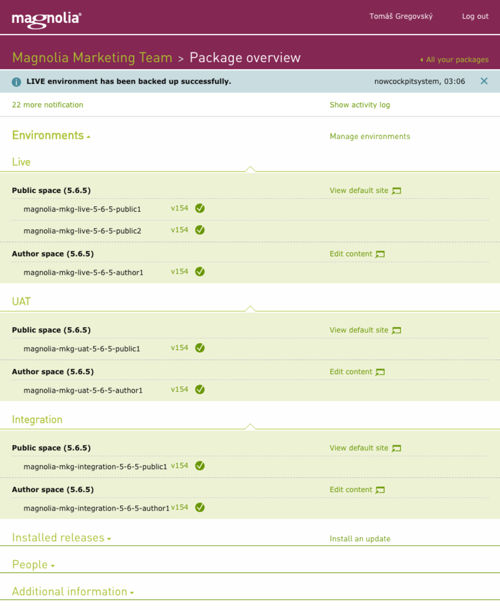The width and height of the screenshot is (500, 610).
Task: Open Manage environments
Action: [370, 136]
